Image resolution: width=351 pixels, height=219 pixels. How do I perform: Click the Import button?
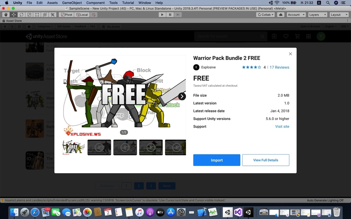tap(217, 160)
